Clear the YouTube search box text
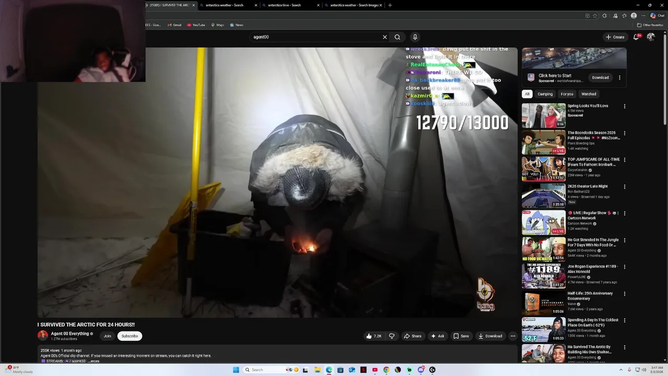 point(385,37)
